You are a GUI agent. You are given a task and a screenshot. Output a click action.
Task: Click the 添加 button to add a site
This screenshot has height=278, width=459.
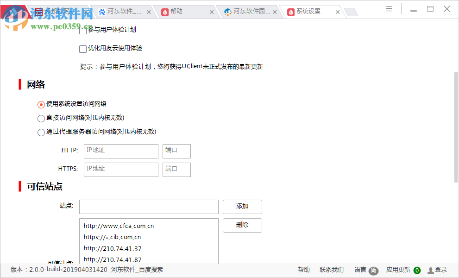click(242, 207)
